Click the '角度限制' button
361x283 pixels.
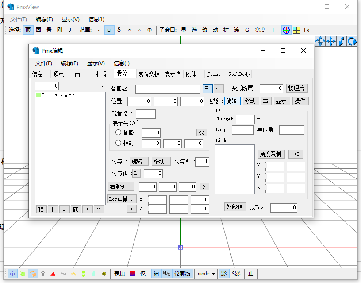point(271,154)
